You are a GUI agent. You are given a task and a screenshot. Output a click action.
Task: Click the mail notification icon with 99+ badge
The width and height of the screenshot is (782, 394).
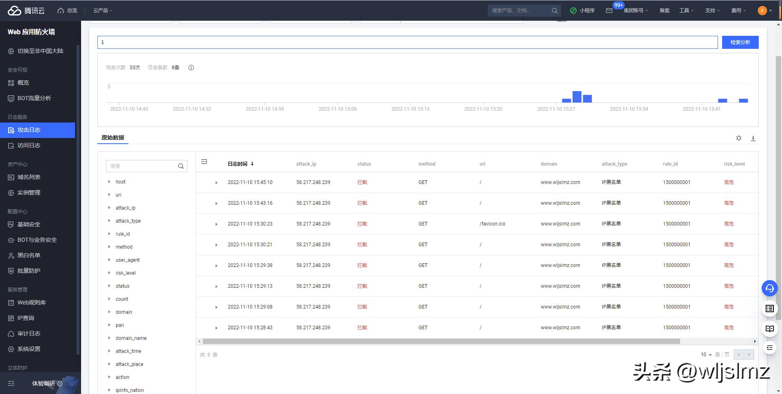click(x=609, y=11)
